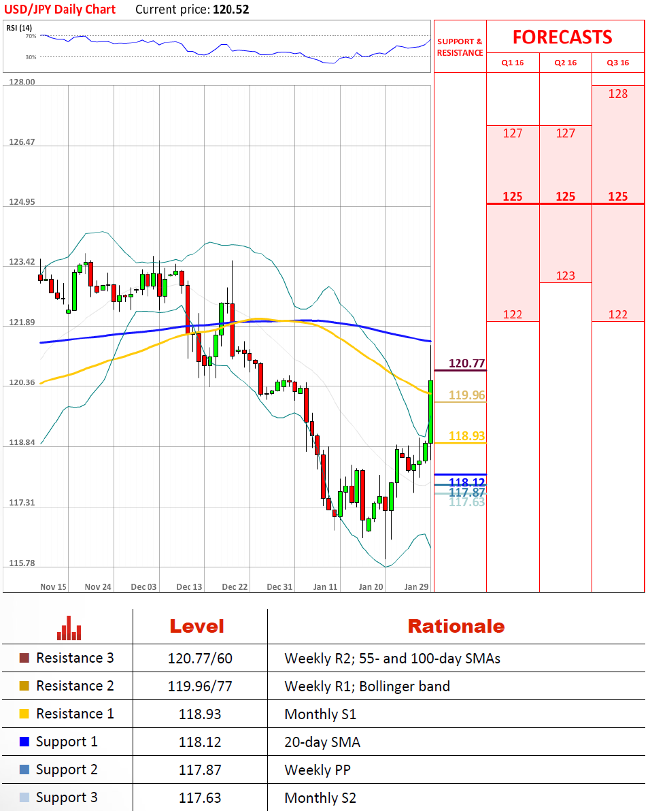Click the 122 forecast value under Q3 16
The image size is (650, 811).
coord(618,314)
